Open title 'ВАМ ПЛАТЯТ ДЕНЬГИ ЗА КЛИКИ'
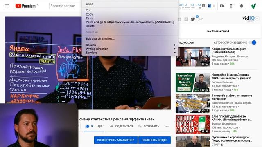This screenshot has height=147, width=262. tap(231, 118)
